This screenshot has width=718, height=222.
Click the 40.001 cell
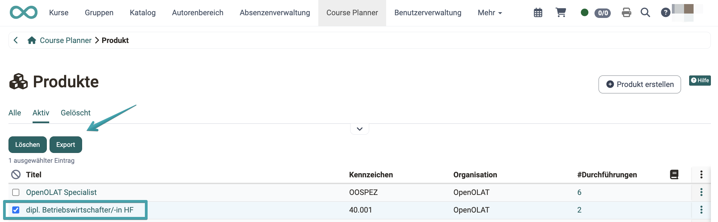[360, 210]
